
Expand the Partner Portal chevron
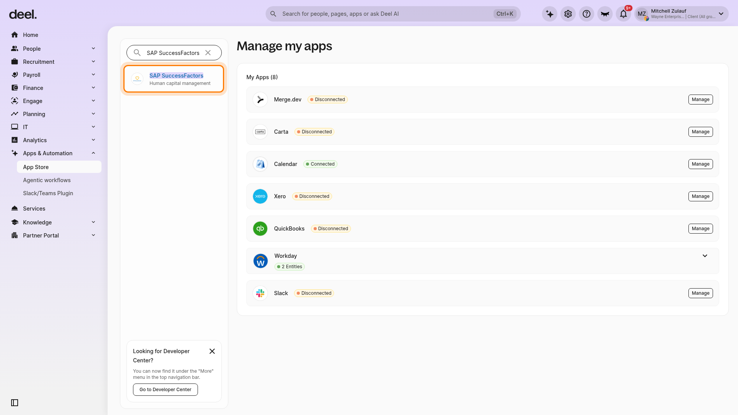pyautogui.click(x=93, y=235)
